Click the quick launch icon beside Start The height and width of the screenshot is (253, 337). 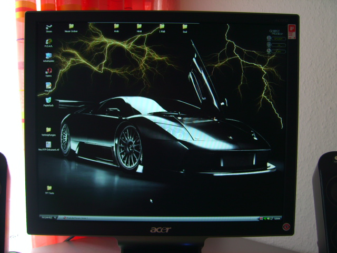tap(56, 217)
